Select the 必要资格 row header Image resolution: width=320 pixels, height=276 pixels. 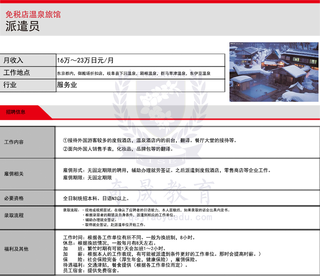click(x=27, y=198)
